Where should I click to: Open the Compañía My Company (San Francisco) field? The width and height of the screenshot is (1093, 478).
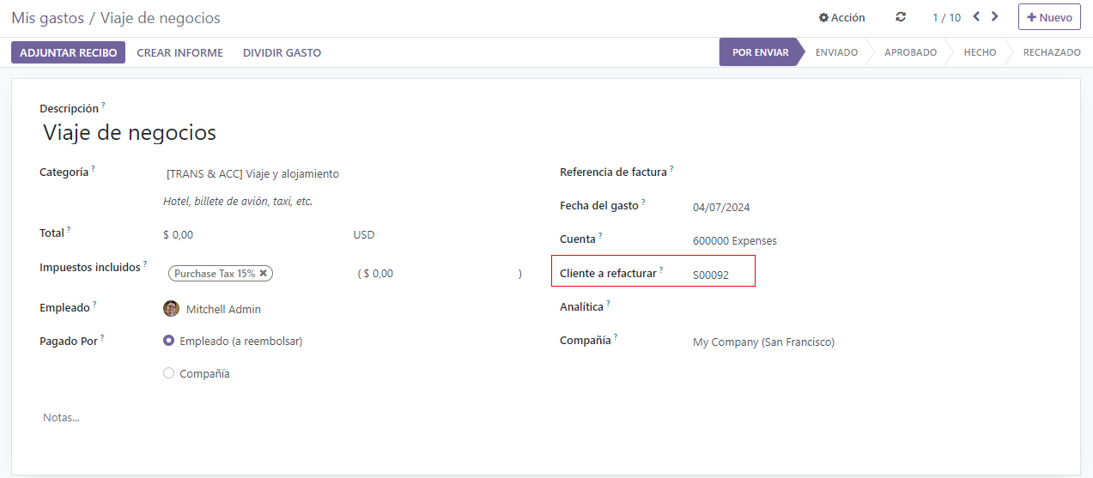(871, 342)
